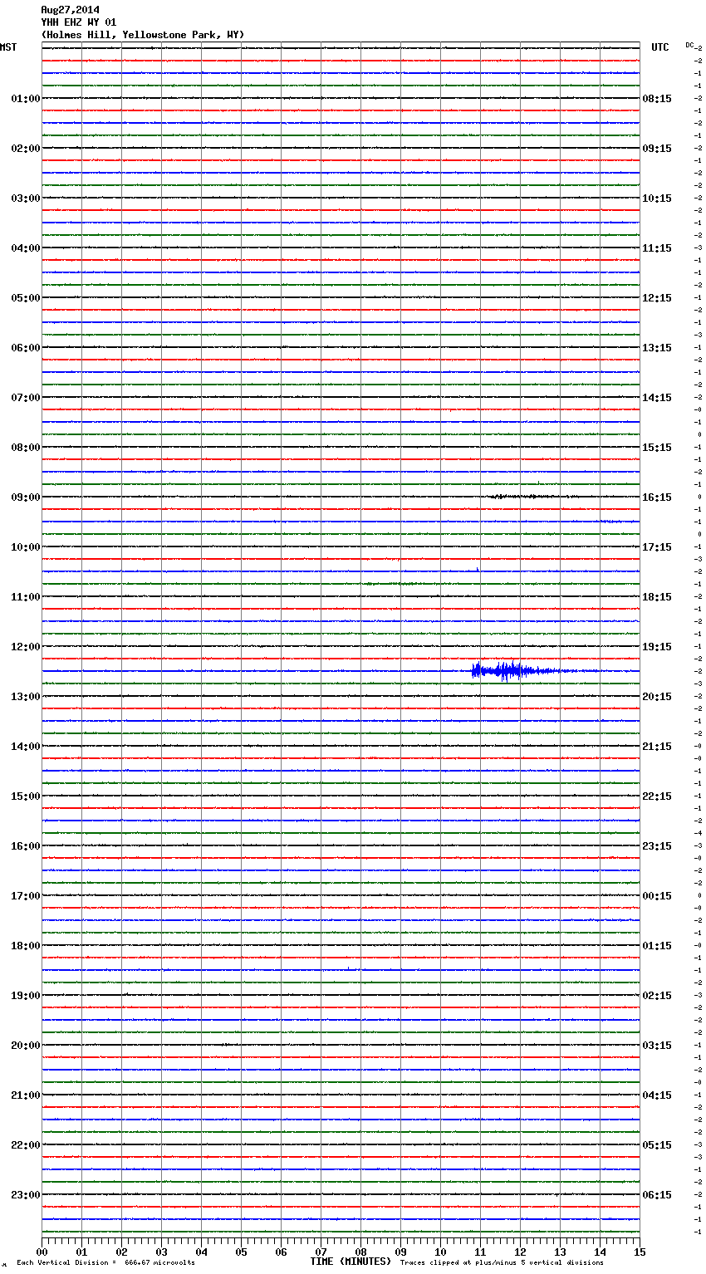Image resolution: width=706 pixels, height=1274 pixels.
Task: Select the 06:15 UTC time label
Action: (657, 1195)
